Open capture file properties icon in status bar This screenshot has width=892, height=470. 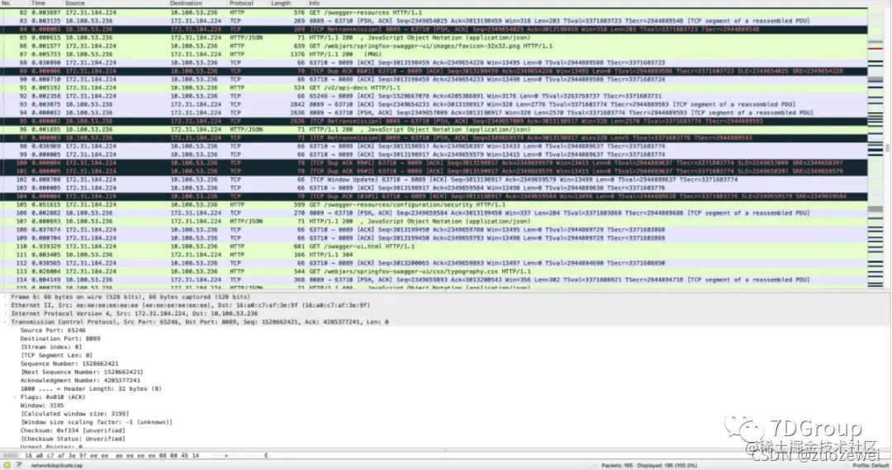pyautogui.click(x=19, y=465)
